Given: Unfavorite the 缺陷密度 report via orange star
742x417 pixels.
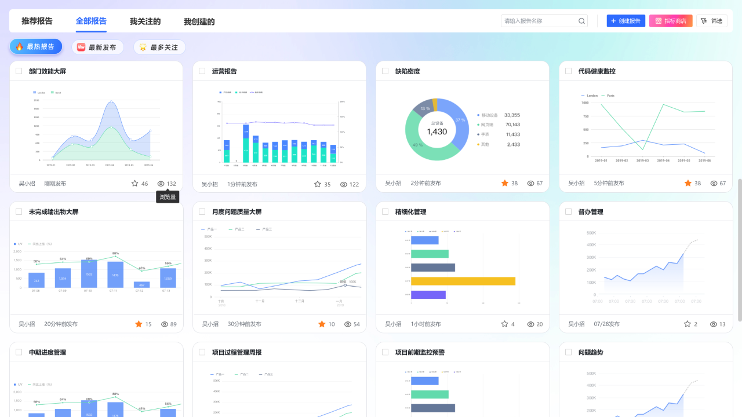Looking at the screenshot, I should (505, 183).
